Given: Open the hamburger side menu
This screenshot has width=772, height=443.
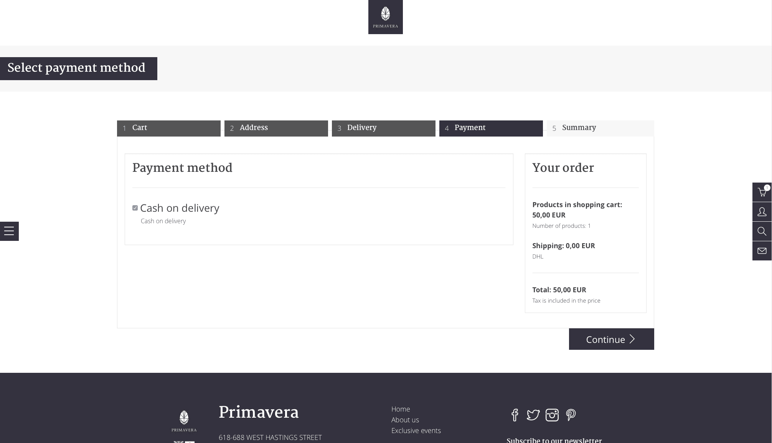Looking at the screenshot, I should coord(9,231).
